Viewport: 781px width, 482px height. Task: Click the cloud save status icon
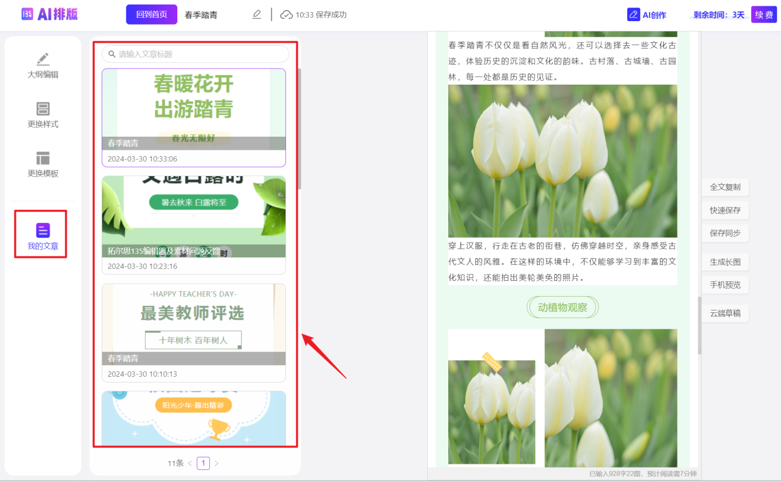click(286, 15)
